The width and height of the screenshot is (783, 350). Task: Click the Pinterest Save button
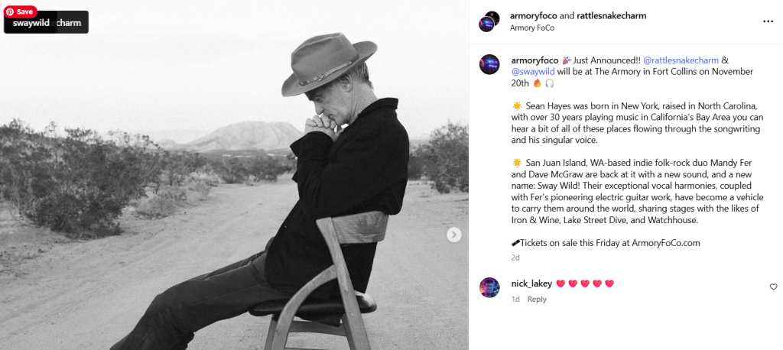21,11
